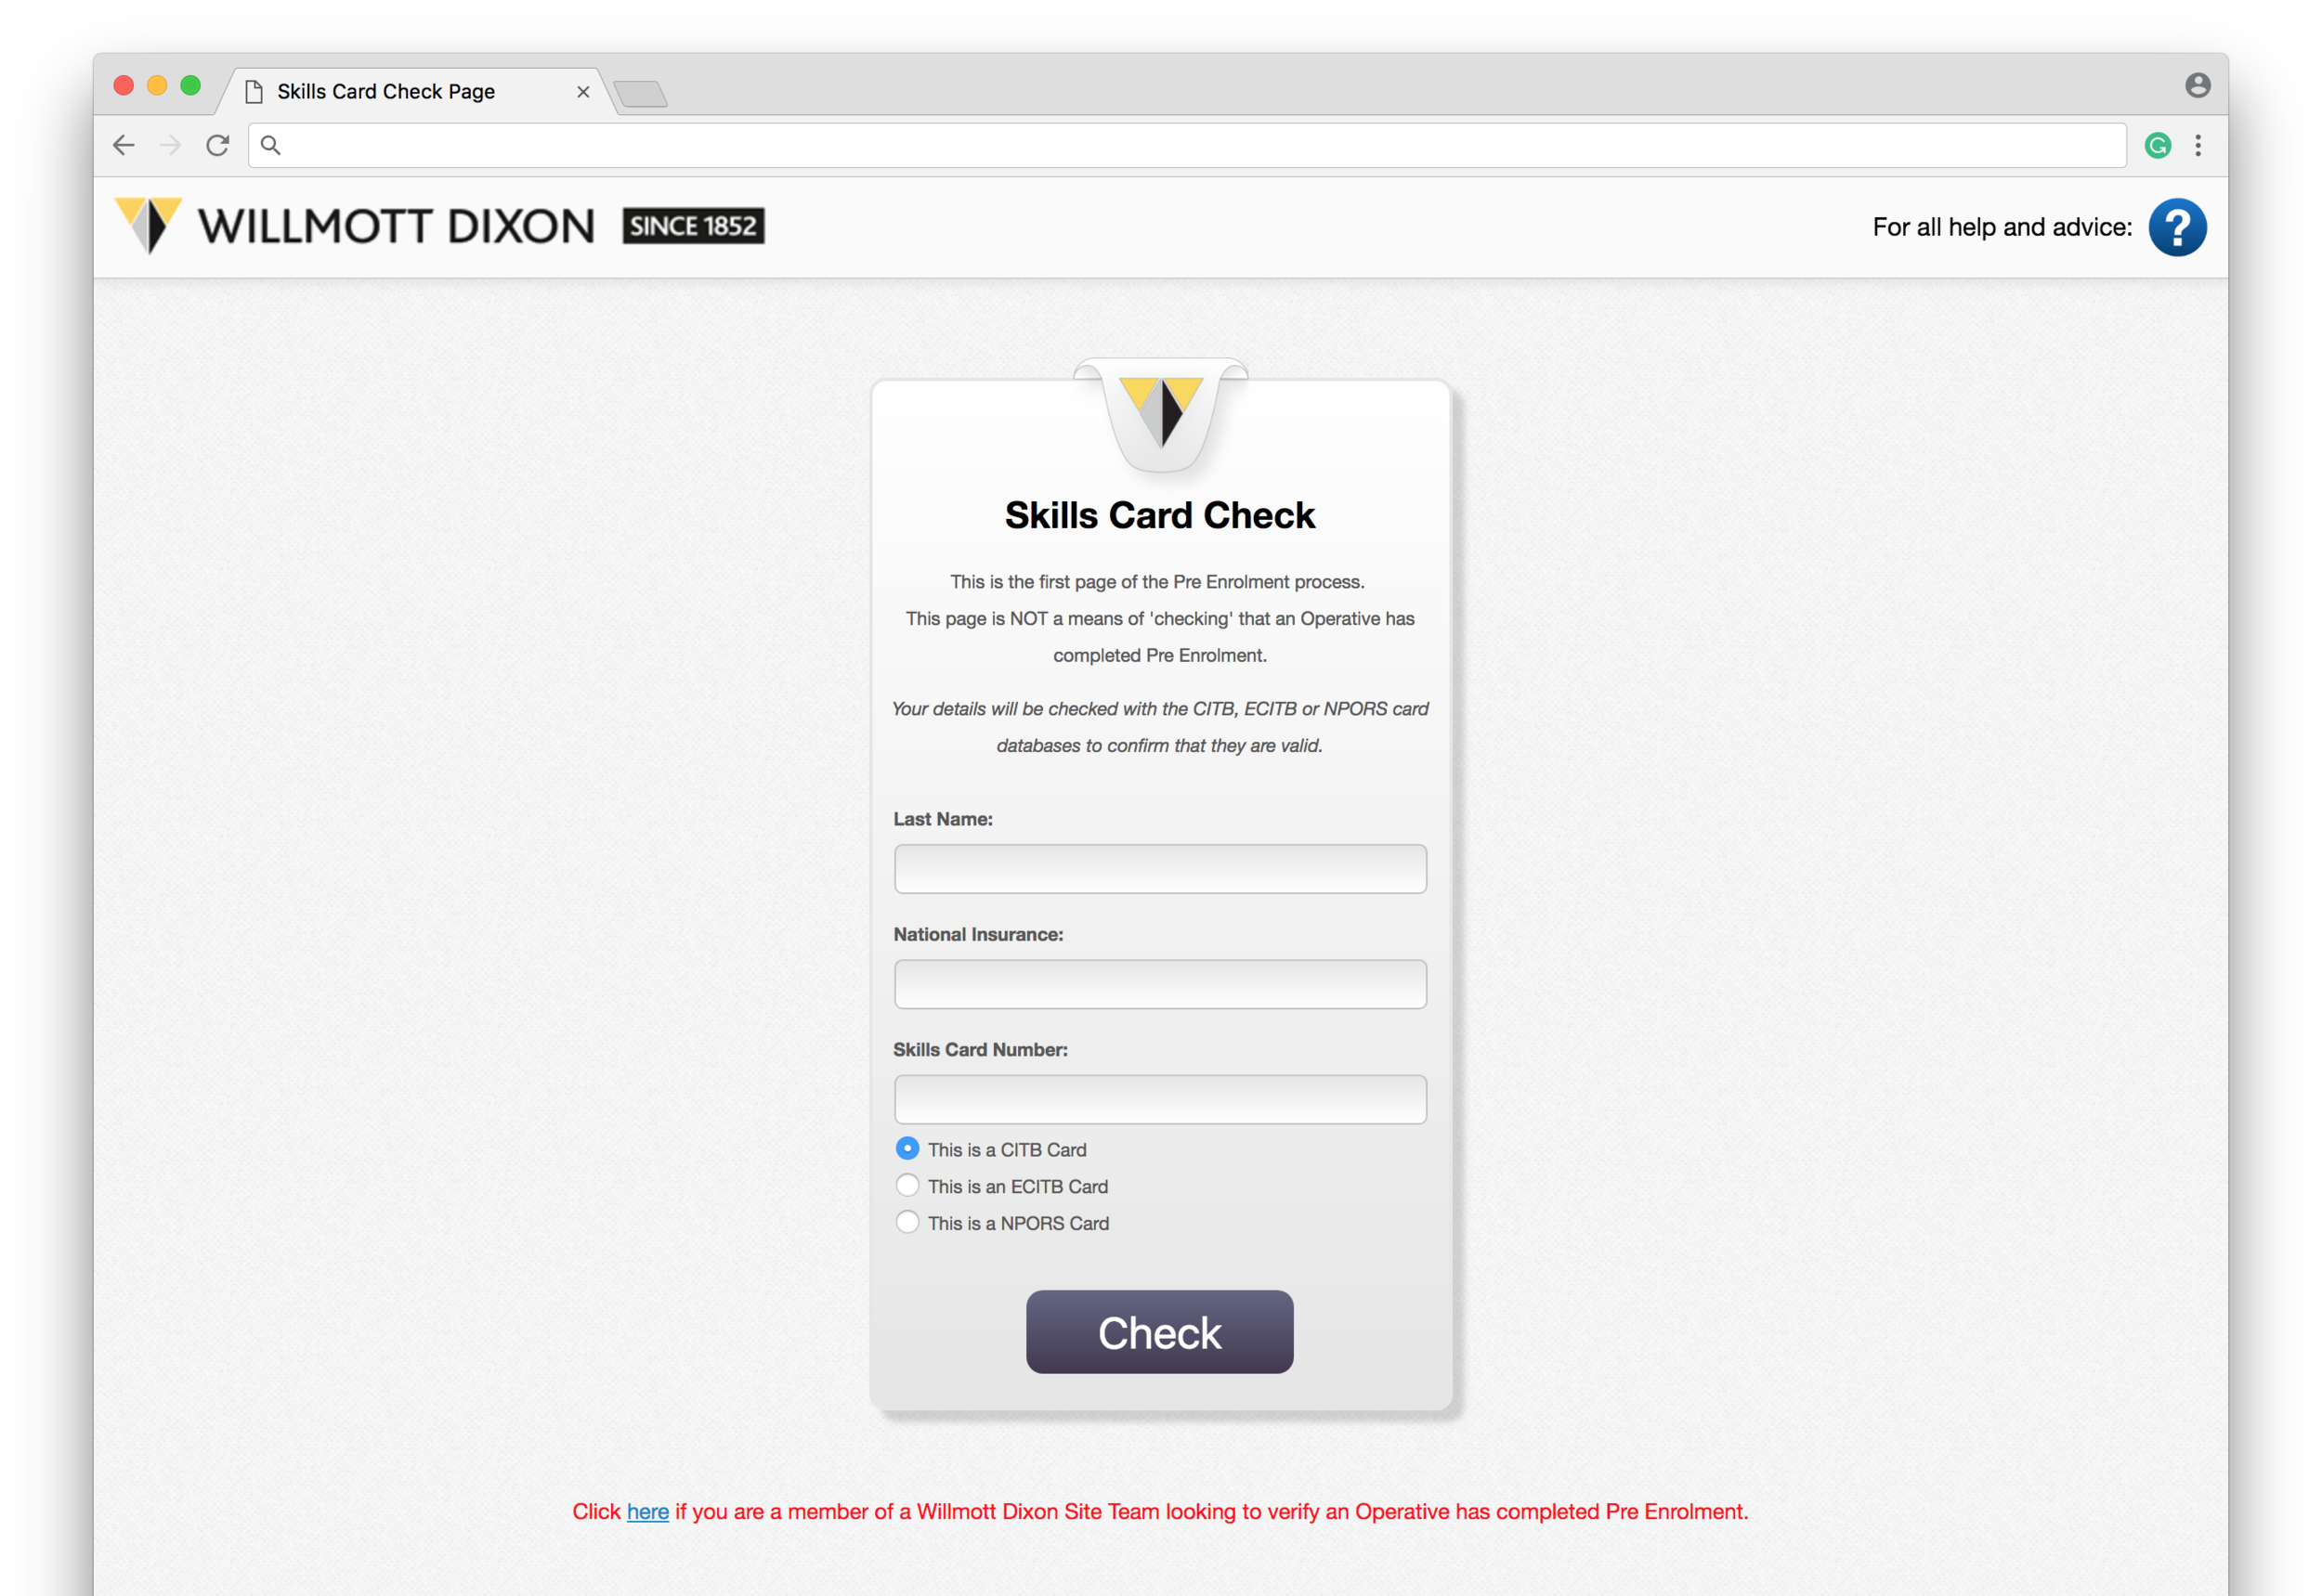This screenshot has height=1596, width=2322.
Task: Click 'This is the first page' sentence
Action: (1157, 582)
